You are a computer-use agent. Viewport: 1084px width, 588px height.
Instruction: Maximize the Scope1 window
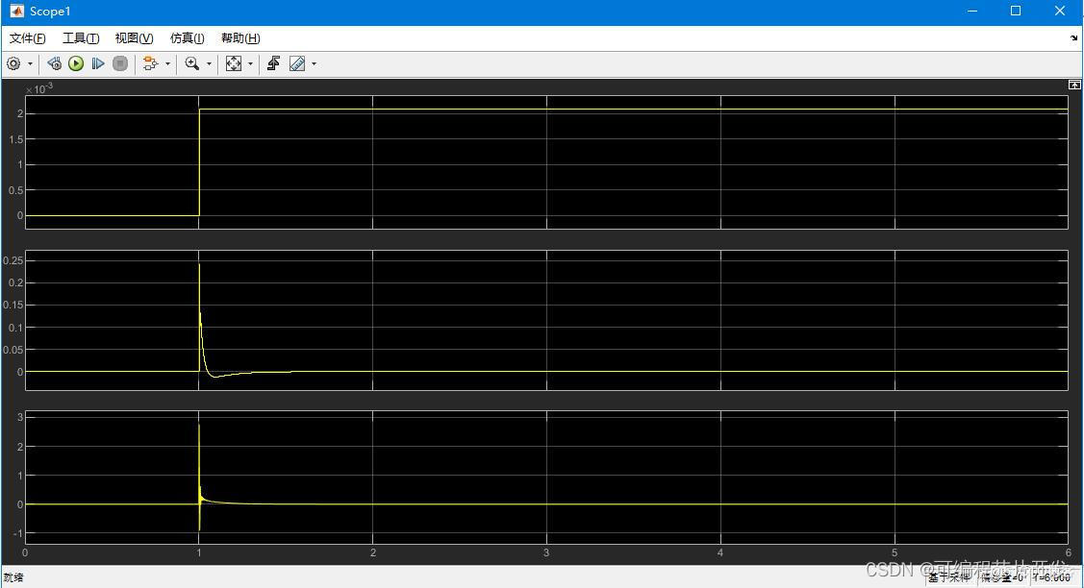[x=1016, y=12]
